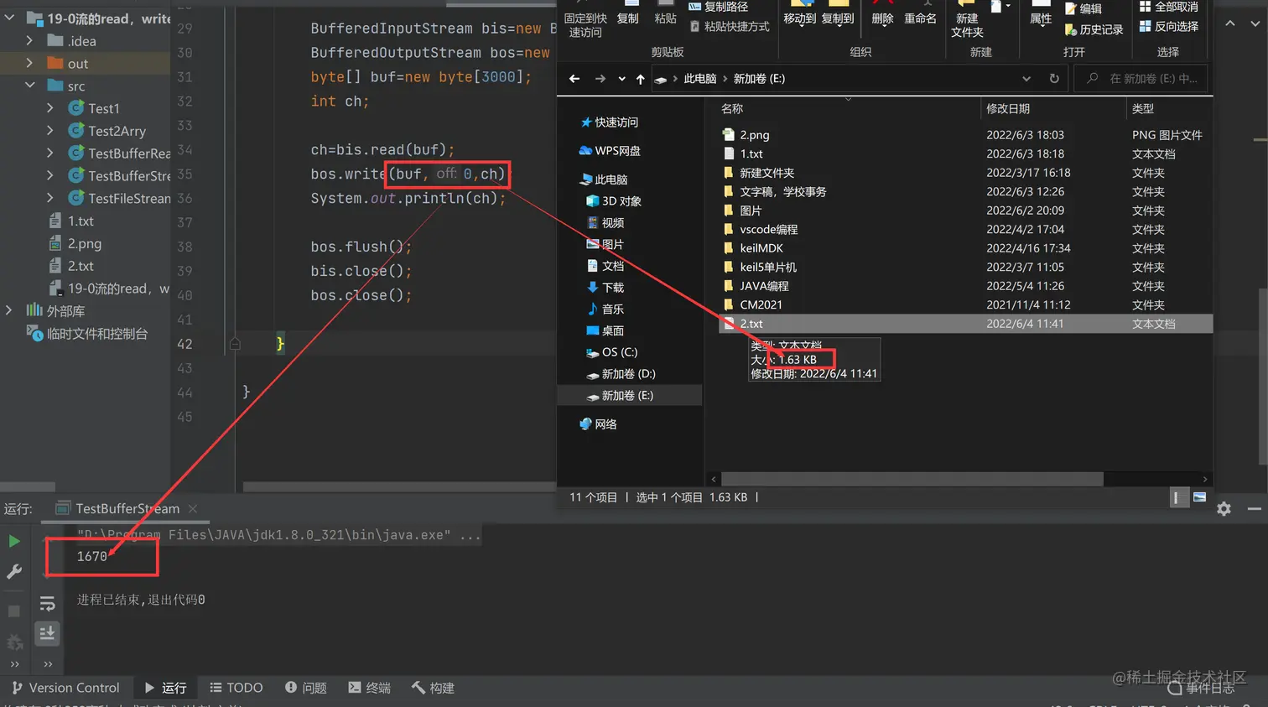This screenshot has width=1268, height=707.
Task: Collapse the project root node
Action: click(x=9, y=18)
